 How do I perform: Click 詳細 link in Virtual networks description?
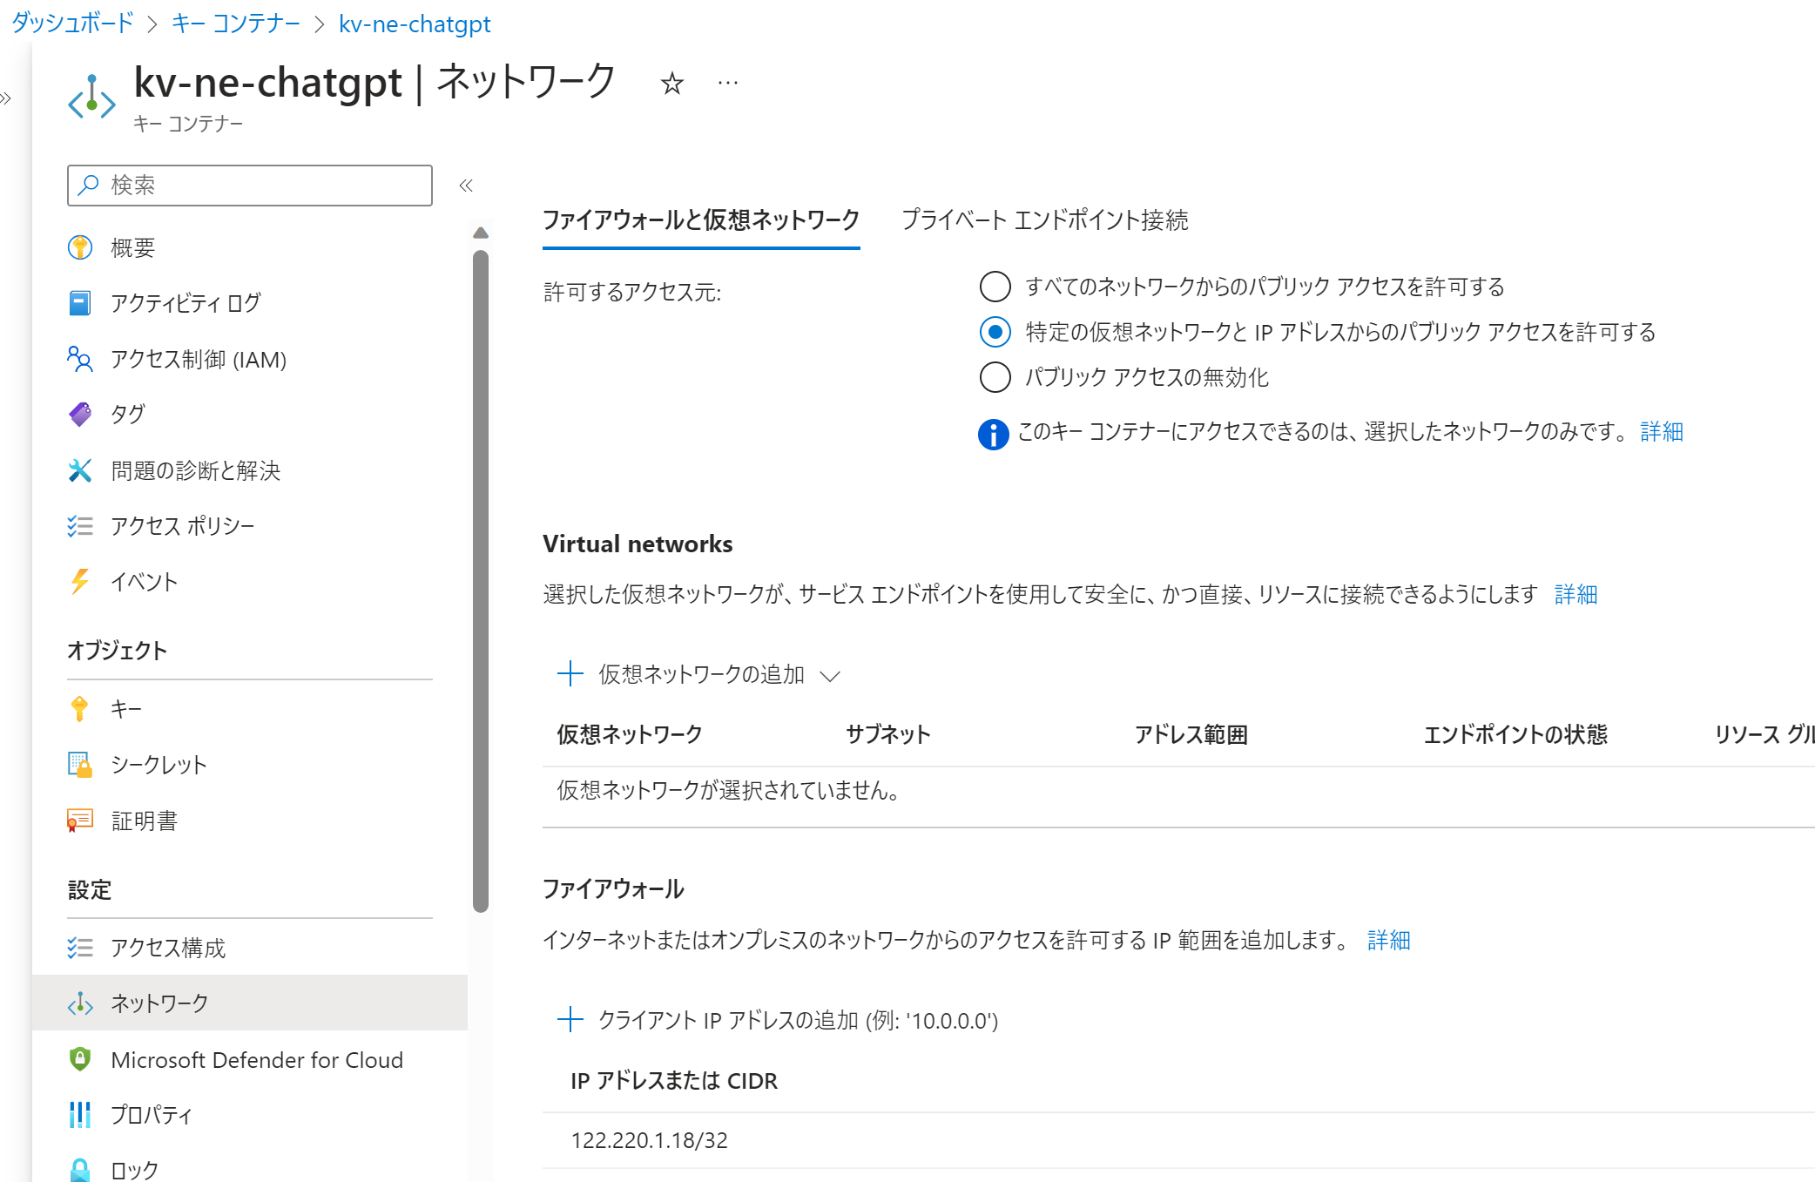point(1575,595)
